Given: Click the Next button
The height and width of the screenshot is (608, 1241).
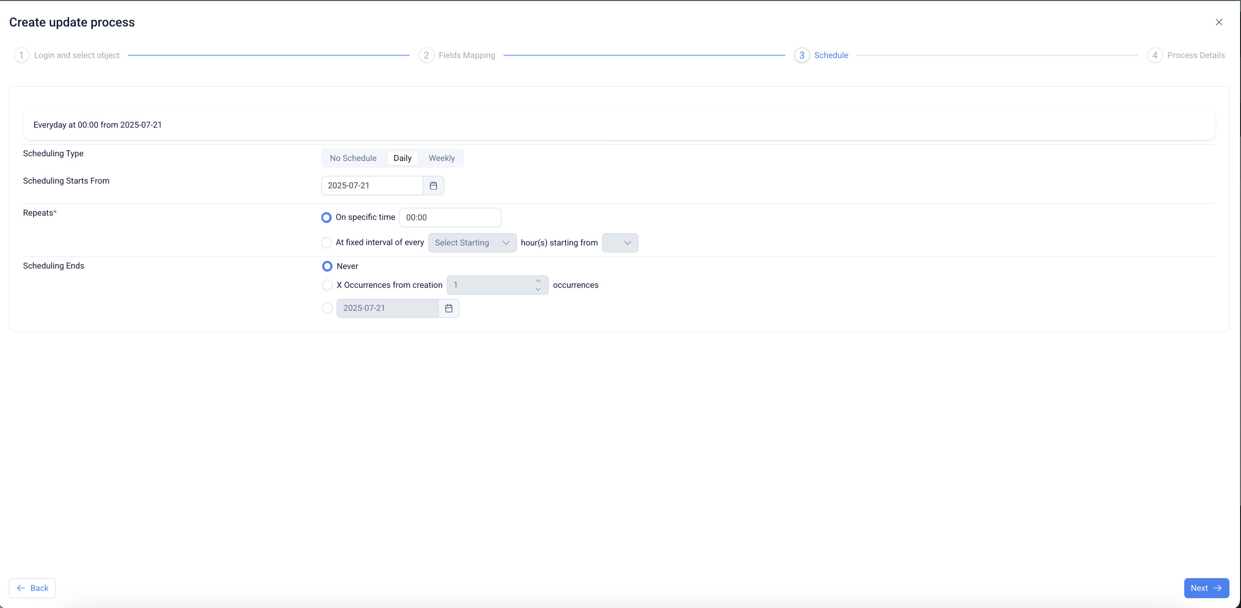Looking at the screenshot, I should point(1206,588).
